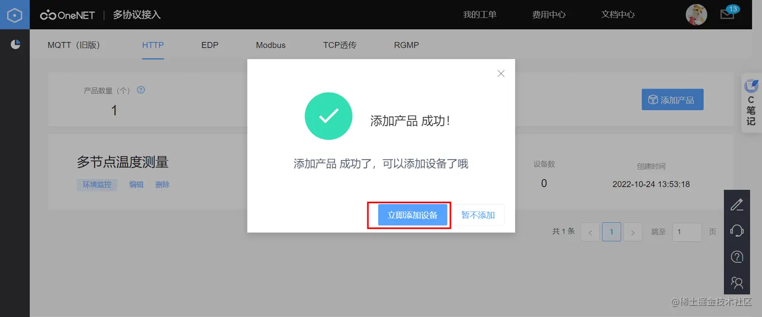Screen dimensions: 762x317
Task: Click the help question circle icon
Action: (737, 257)
